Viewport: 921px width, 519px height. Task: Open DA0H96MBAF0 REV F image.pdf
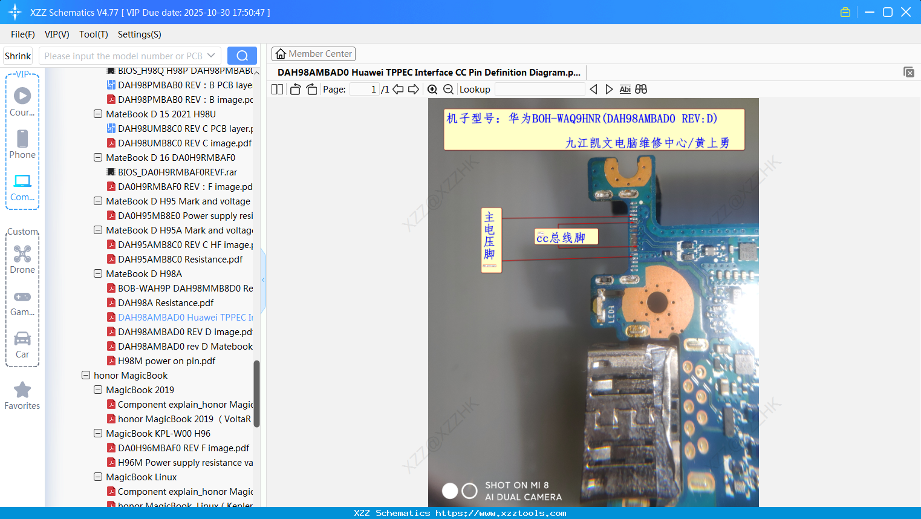click(x=178, y=448)
